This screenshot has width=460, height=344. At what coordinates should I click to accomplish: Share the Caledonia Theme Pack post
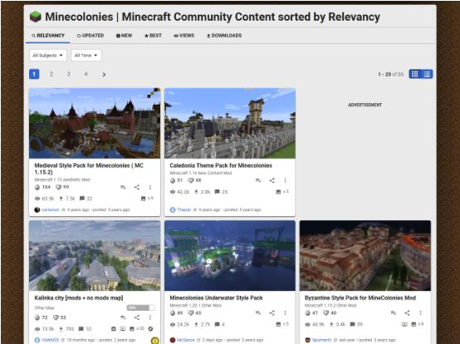click(272, 180)
